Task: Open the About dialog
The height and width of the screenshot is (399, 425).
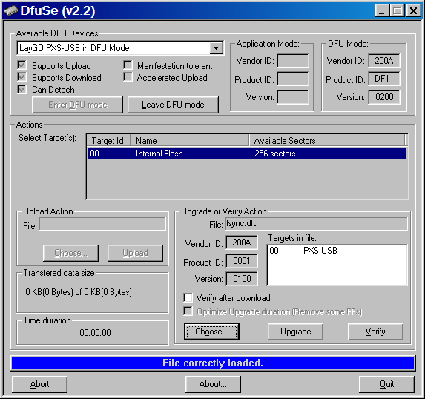Action: (213, 384)
